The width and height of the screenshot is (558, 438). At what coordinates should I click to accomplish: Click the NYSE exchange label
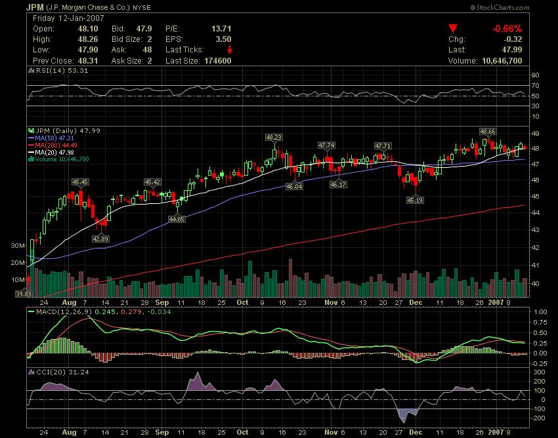click(142, 7)
